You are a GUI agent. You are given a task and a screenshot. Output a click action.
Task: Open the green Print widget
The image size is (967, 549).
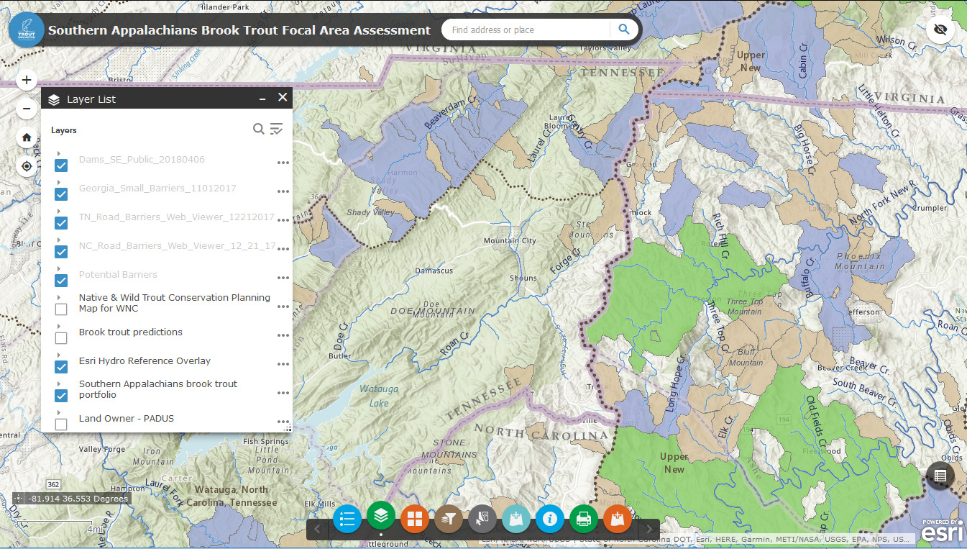(x=584, y=519)
